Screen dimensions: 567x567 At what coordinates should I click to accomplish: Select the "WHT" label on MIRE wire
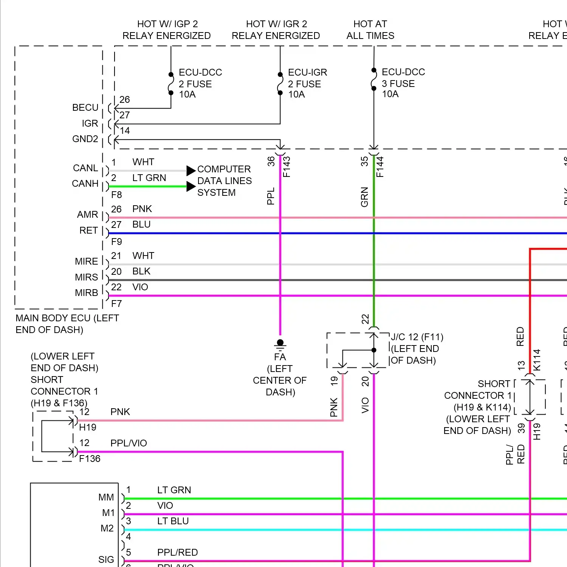(x=143, y=256)
